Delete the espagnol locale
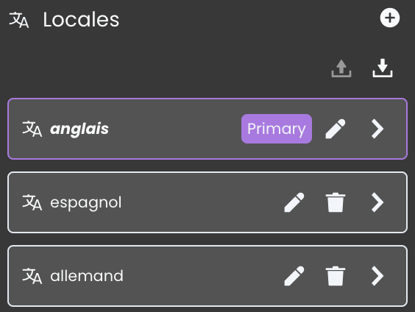This screenshot has width=415, height=312. tap(336, 202)
